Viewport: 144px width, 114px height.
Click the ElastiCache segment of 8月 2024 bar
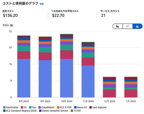(24, 78)
